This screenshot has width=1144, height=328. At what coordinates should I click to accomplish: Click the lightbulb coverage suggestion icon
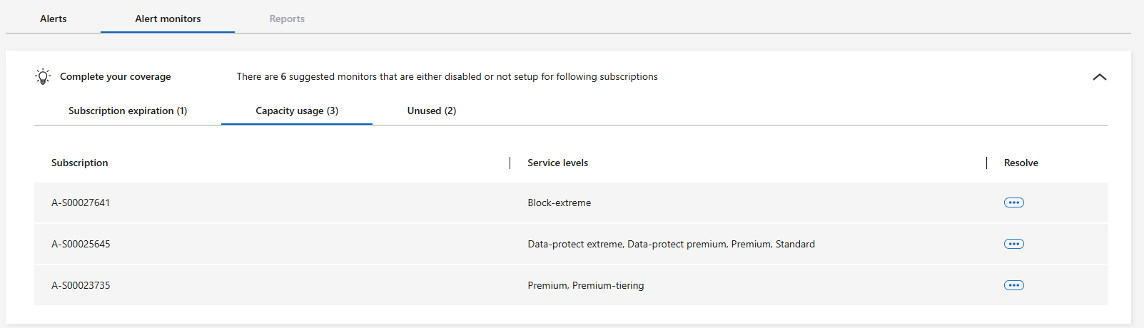pos(43,76)
